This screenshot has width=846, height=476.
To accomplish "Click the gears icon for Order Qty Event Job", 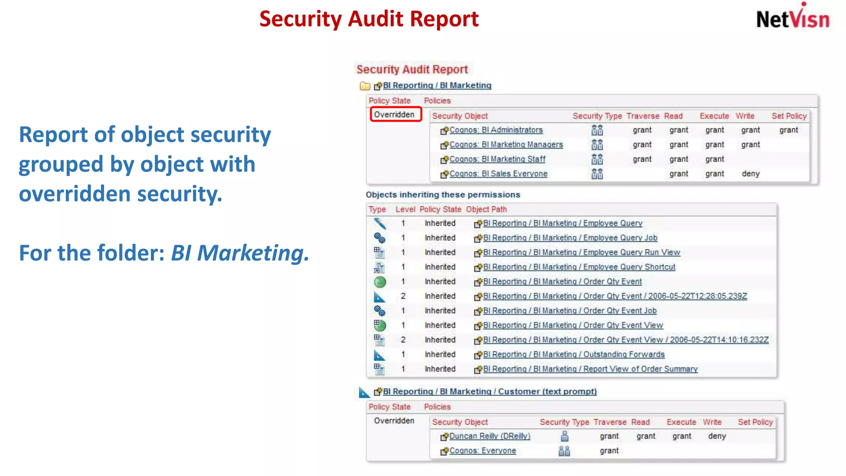I will point(380,311).
